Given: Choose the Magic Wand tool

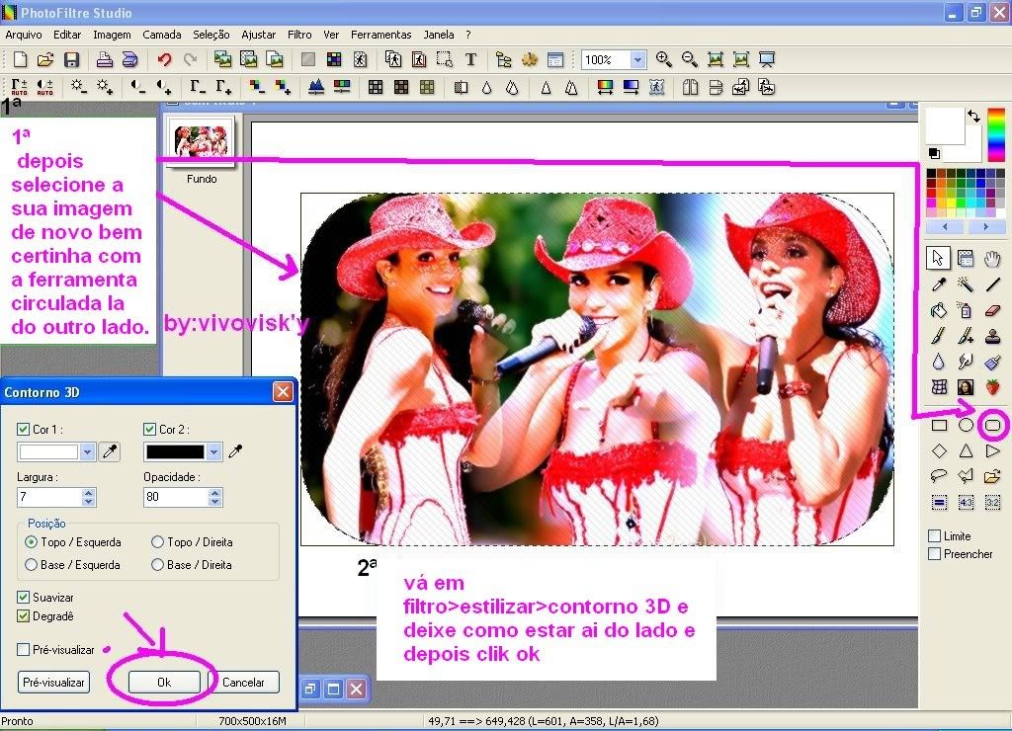Looking at the screenshot, I should [967, 284].
